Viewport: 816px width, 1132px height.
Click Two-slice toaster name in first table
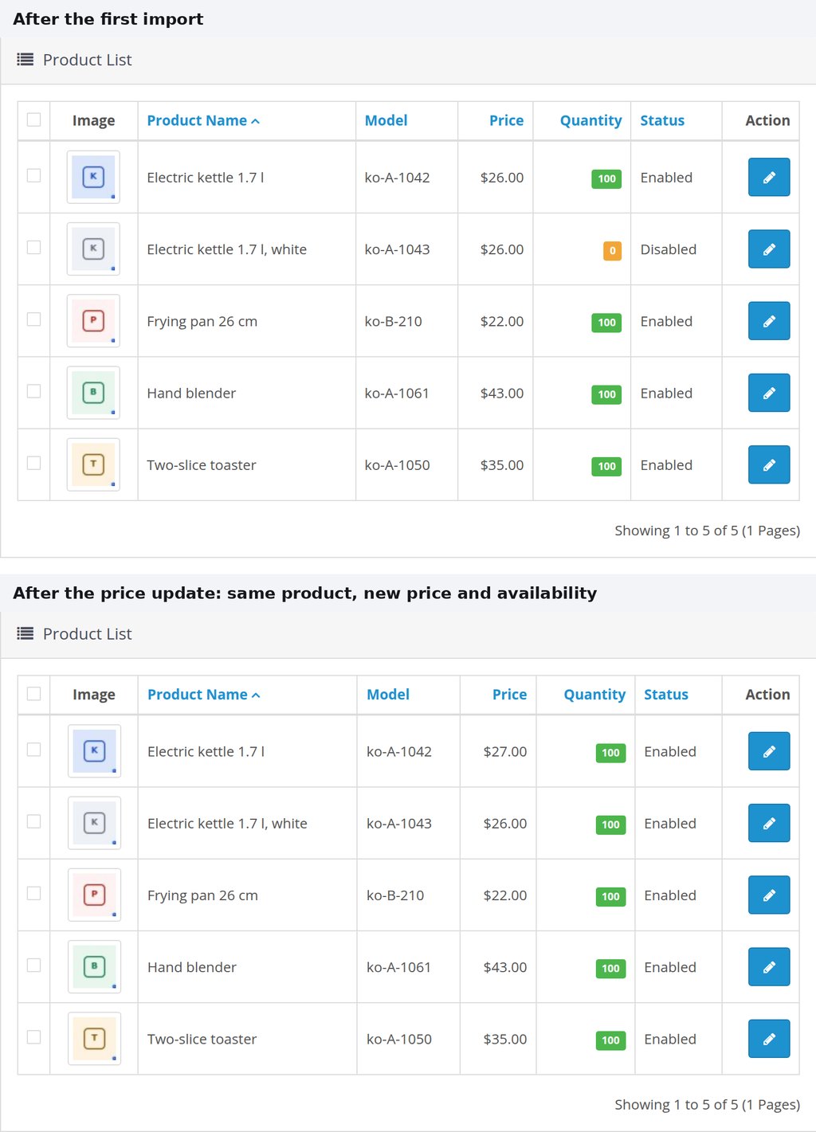(202, 465)
